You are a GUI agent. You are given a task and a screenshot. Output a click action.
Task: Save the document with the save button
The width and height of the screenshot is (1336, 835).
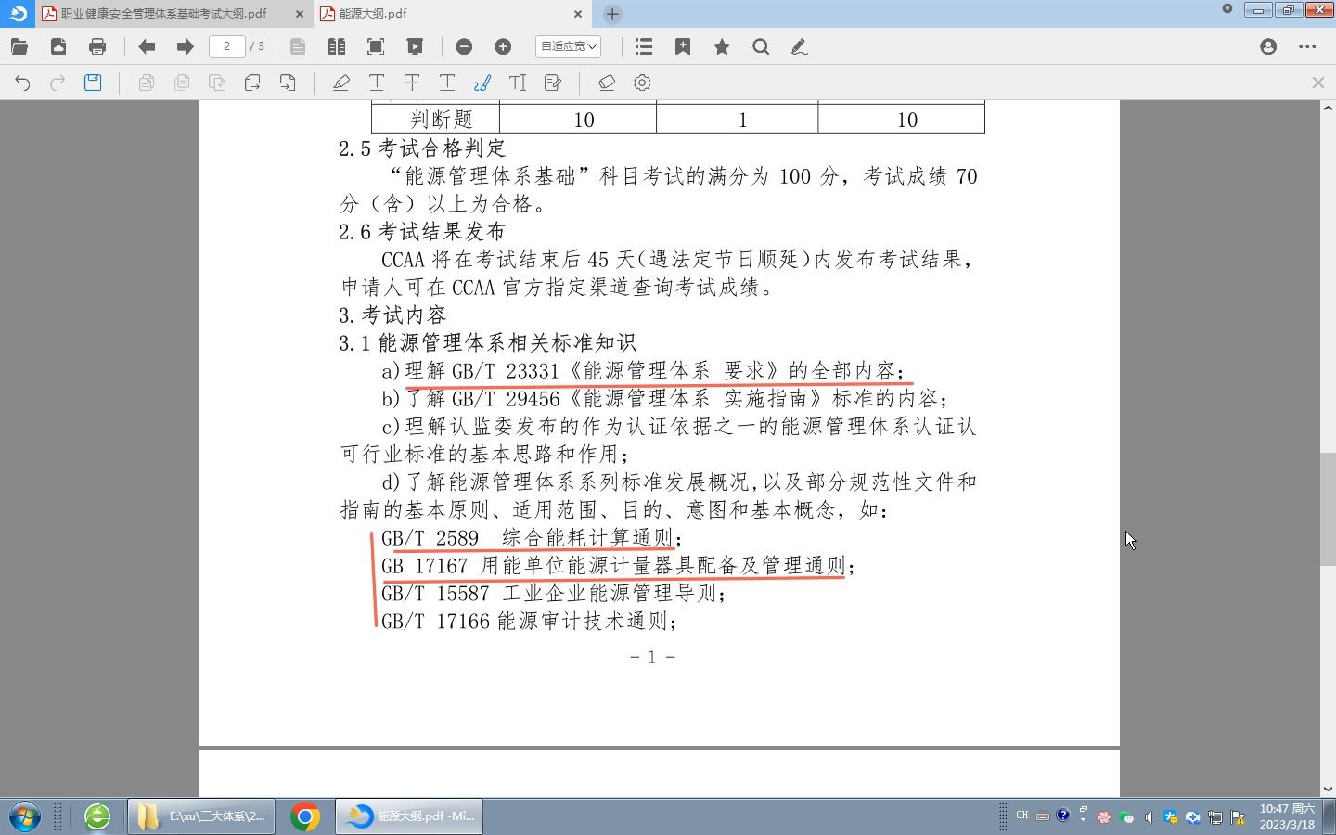92,83
